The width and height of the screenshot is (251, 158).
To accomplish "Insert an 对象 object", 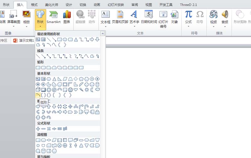I will pyautogui.click(x=174, y=17).
